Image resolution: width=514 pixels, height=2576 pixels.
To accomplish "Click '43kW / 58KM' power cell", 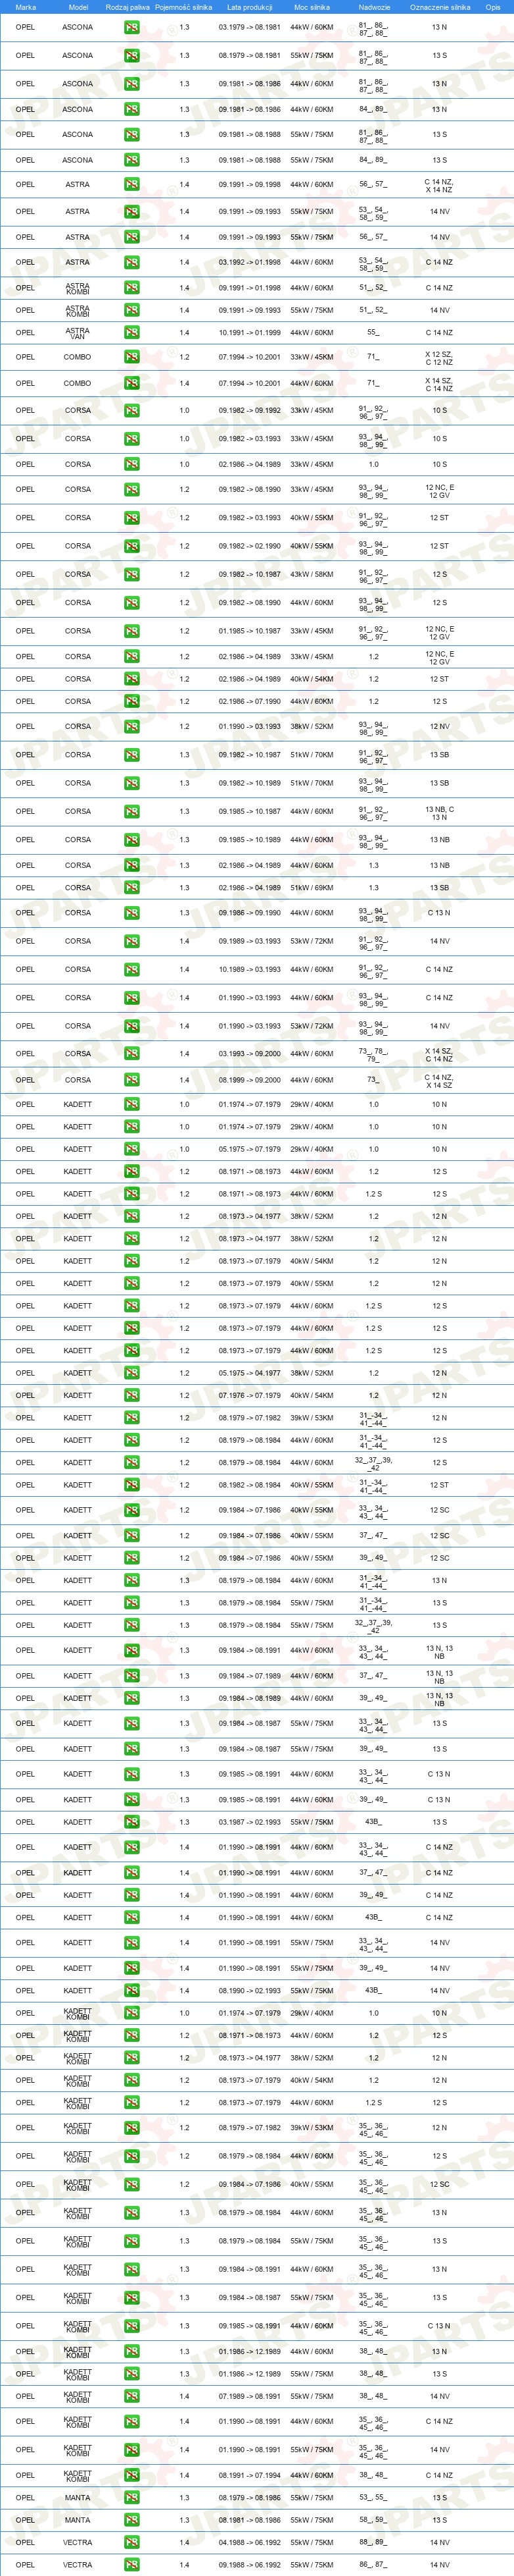I will tap(312, 574).
